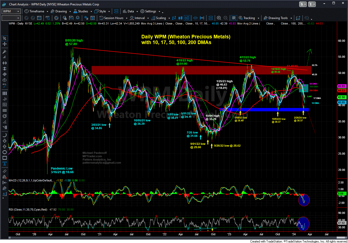Click the remove drawing objects eraser icon
Image resolution: width=348 pixels, height=243 pixels.
click(x=4, y=177)
